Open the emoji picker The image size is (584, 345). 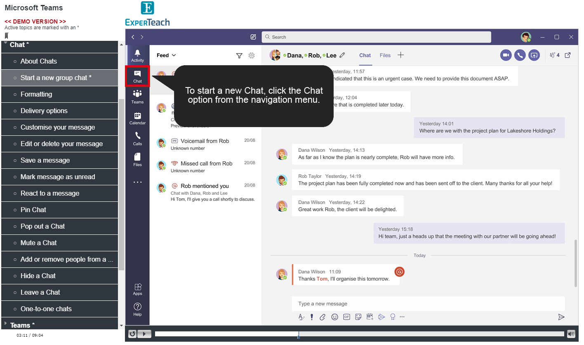pos(335,317)
